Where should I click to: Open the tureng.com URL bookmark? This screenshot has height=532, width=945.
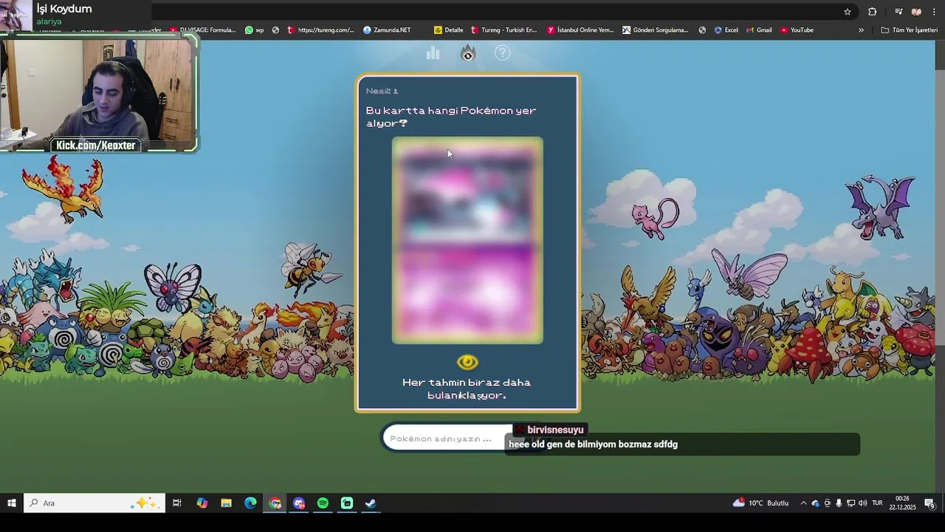point(321,30)
